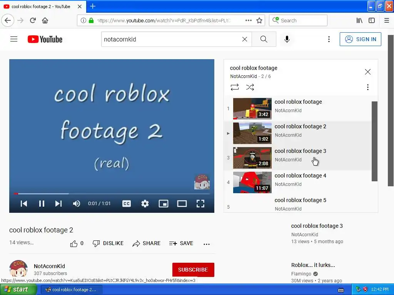This screenshot has height=295, width=394.
Task: Go back with the browser back arrow
Action: (8, 20)
